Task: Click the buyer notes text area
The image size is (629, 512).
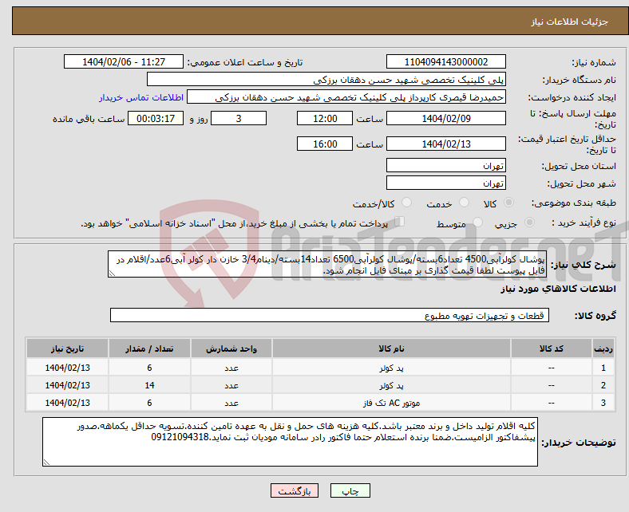Action: pyautogui.click(x=290, y=442)
